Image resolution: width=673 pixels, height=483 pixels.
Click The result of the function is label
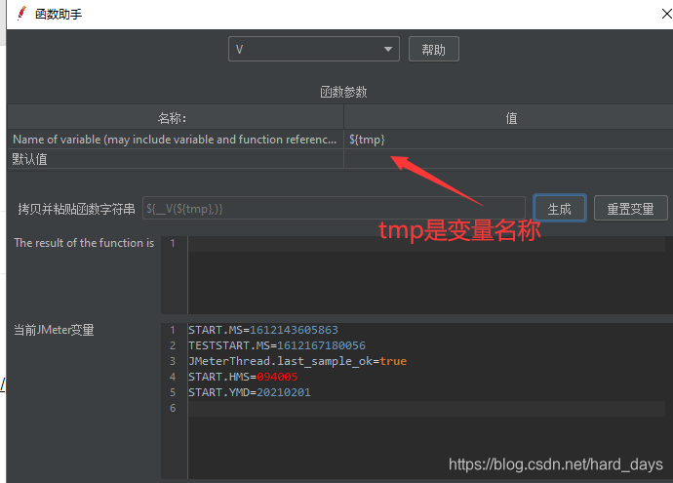(x=84, y=243)
